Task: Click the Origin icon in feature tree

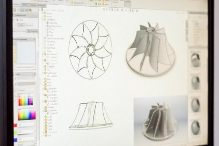Action: click(45, 51)
